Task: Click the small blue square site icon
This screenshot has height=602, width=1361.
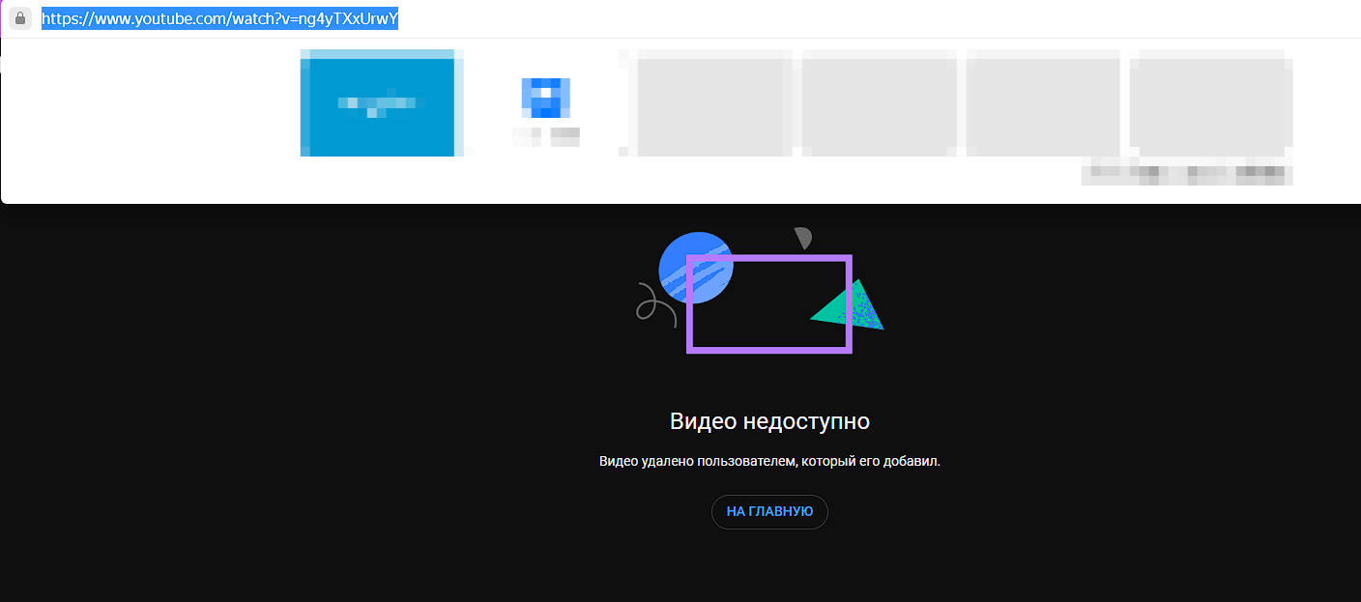Action: [545, 98]
